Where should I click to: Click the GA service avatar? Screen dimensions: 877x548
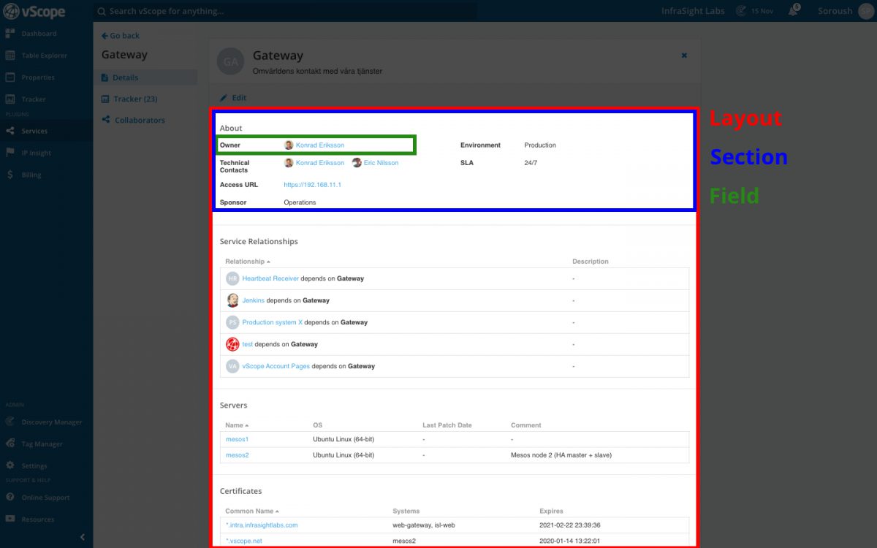[230, 62]
